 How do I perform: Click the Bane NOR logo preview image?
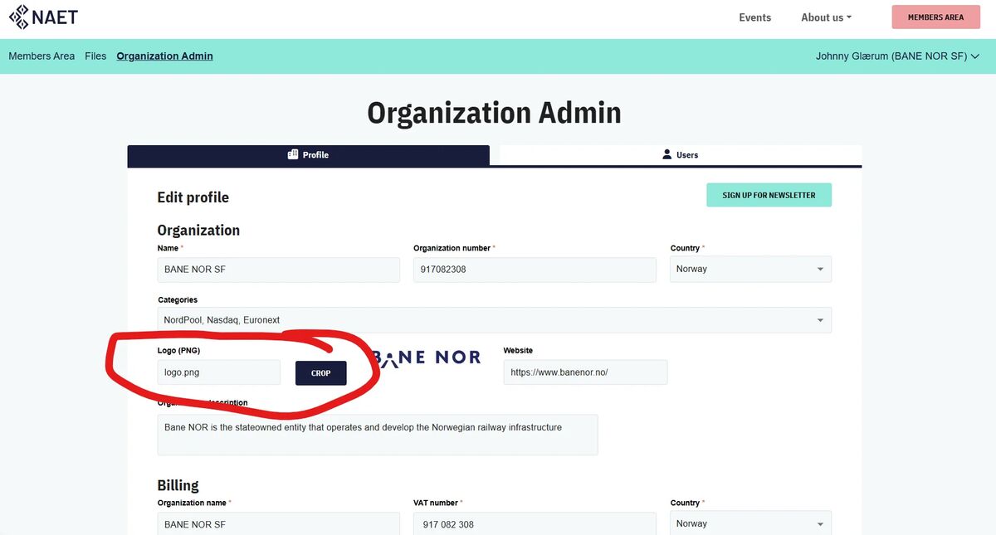427,357
